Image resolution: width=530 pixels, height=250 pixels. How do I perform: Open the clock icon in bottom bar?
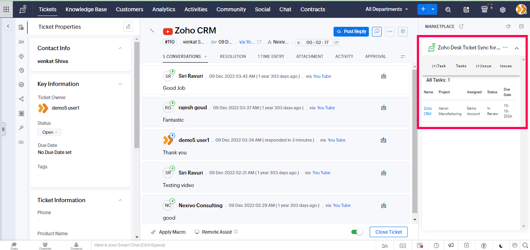[x=436, y=245]
